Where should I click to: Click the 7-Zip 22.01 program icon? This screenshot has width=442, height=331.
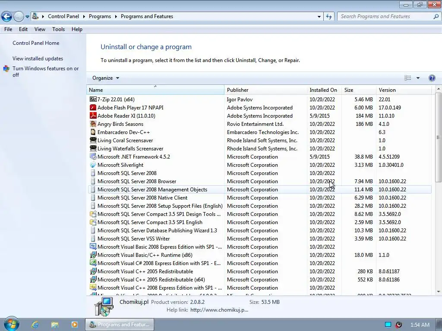[x=93, y=100]
